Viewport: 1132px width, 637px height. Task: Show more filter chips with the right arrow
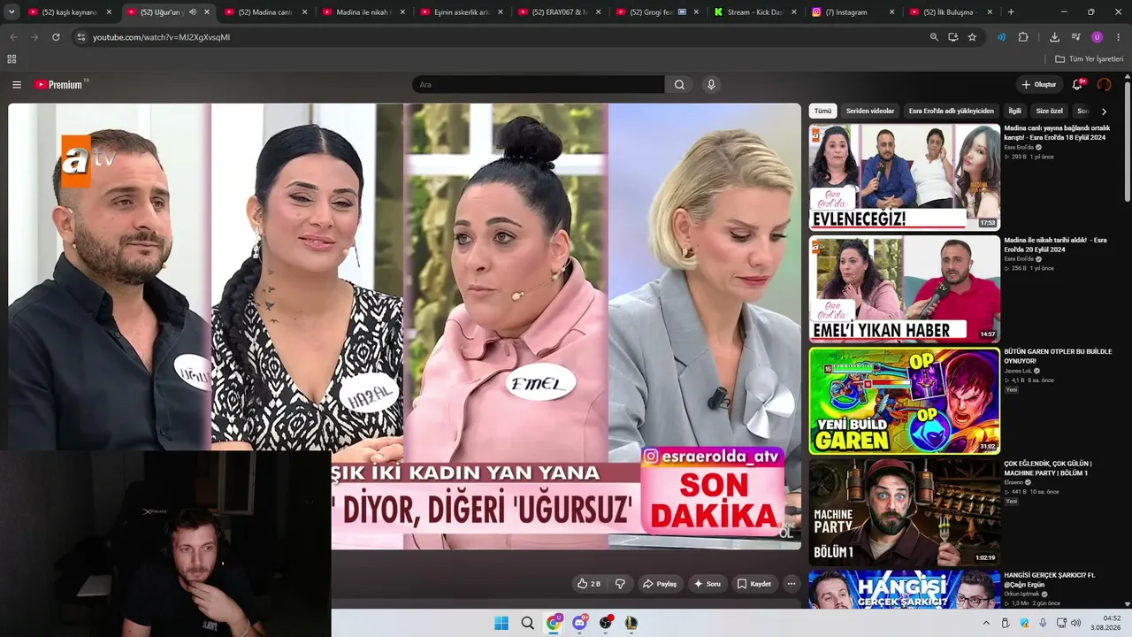pyautogui.click(x=1104, y=111)
